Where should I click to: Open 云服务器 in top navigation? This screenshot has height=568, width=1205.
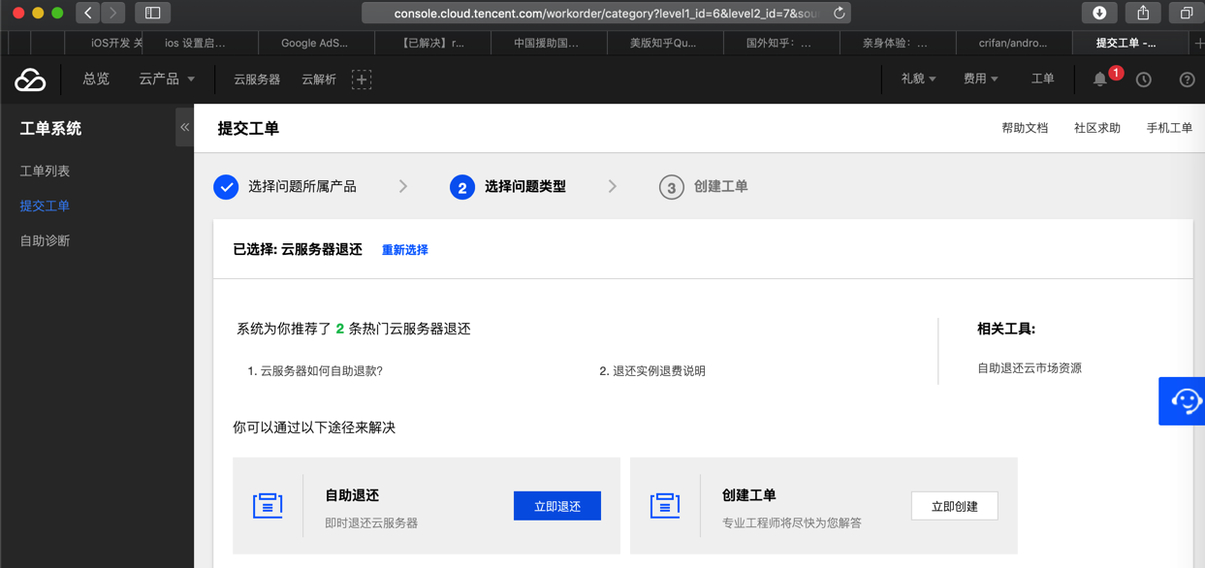pyautogui.click(x=257, y=79)
